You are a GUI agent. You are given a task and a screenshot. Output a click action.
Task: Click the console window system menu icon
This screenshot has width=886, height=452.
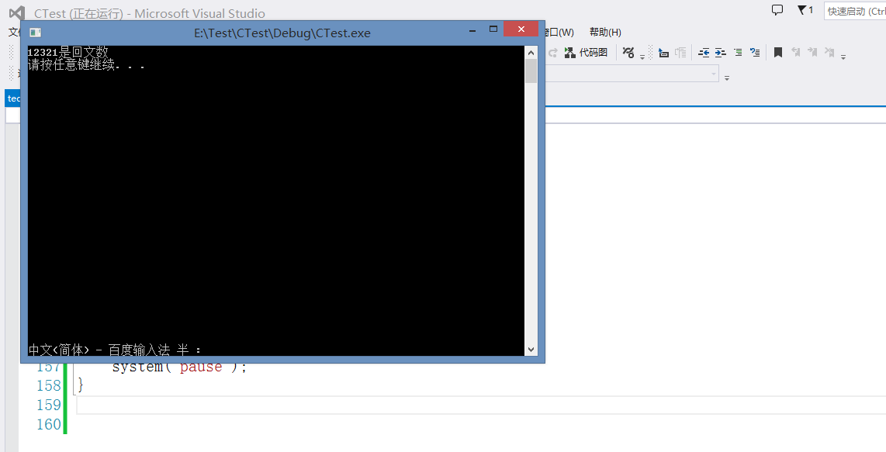(36, 33)
